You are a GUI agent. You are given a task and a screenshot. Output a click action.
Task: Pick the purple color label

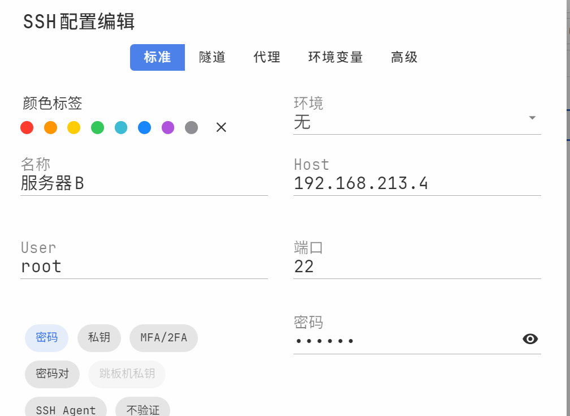coord(168,127)
